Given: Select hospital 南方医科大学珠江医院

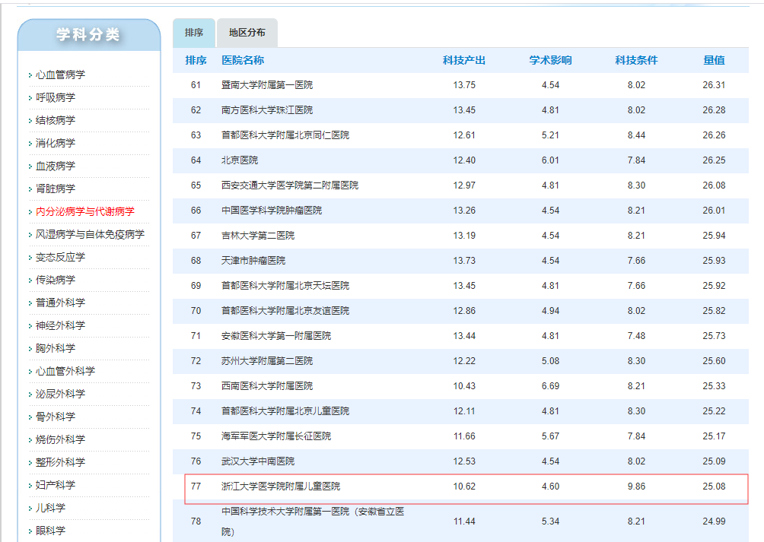Looking at the screenshot, I should pos(267,110).
